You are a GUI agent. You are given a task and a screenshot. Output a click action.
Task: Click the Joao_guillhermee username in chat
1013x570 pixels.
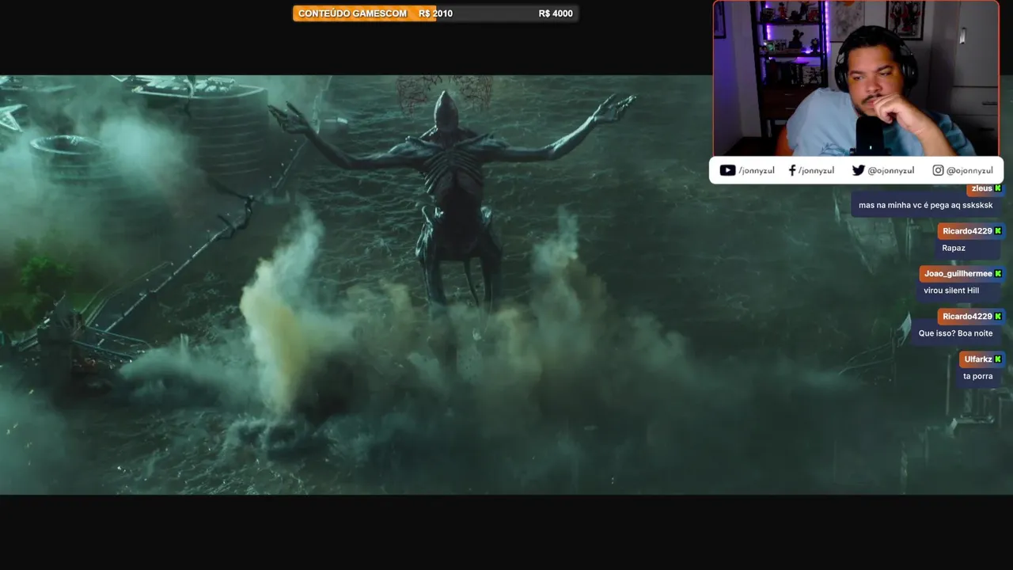click(958, 274)
